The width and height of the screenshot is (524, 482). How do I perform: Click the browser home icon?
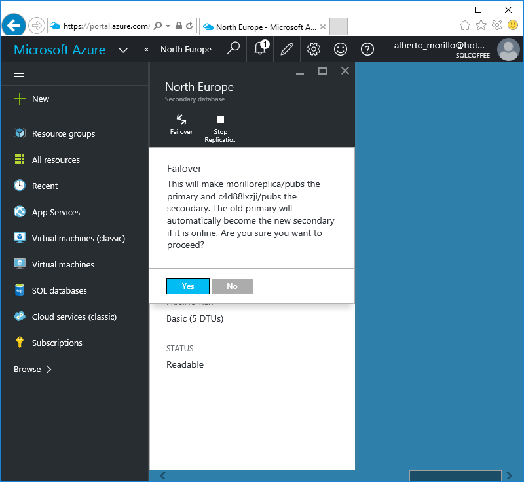pyautogui.click(x=465, y=26)
